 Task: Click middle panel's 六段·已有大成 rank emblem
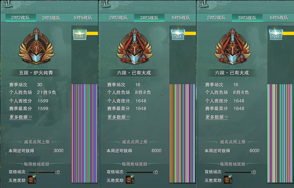tap(134, 46)
